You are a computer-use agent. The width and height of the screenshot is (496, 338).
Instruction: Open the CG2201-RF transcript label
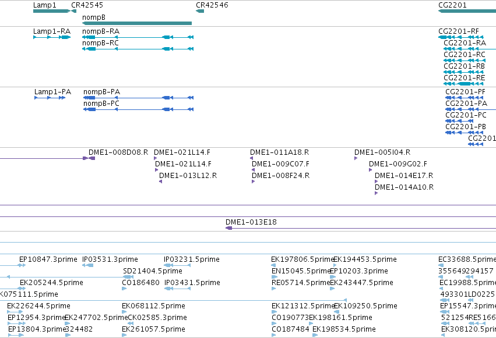(x=459, y=31)
